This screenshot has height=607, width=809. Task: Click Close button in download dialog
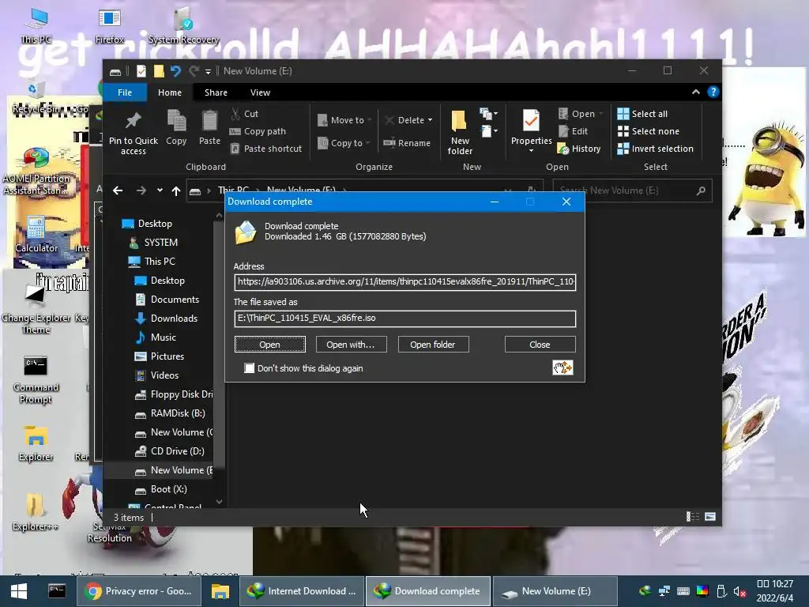pyautogui.click(x=540, y=345)
